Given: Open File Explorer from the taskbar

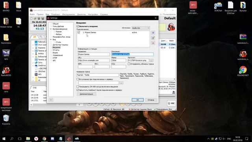Looking at the screenshot, I should pos(28,138).
